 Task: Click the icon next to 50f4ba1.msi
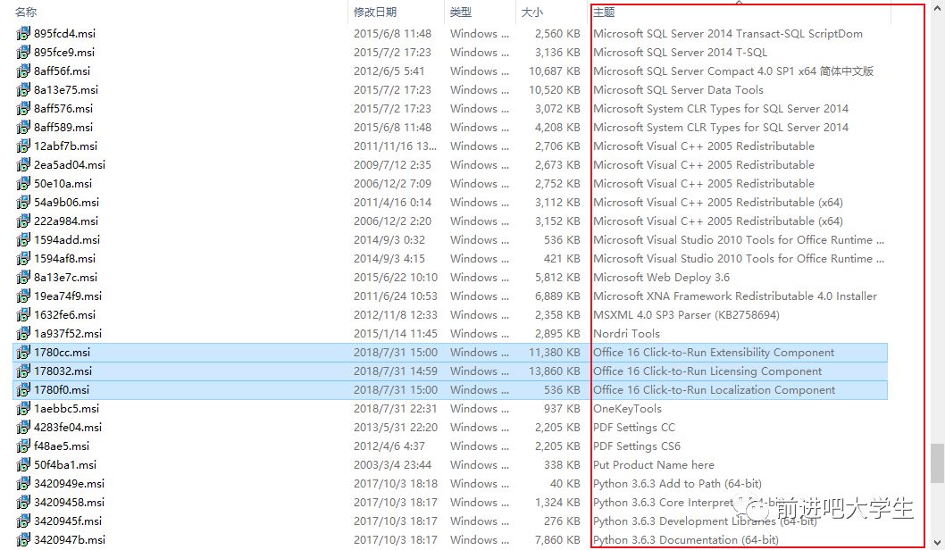click(x=23, y=464)
